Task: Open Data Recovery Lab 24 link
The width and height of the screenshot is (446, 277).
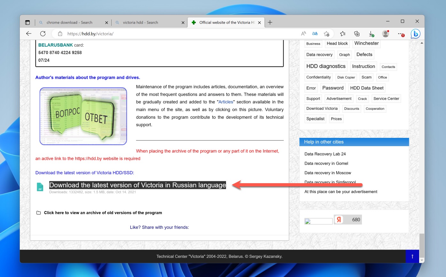Action: coord(325,154)
